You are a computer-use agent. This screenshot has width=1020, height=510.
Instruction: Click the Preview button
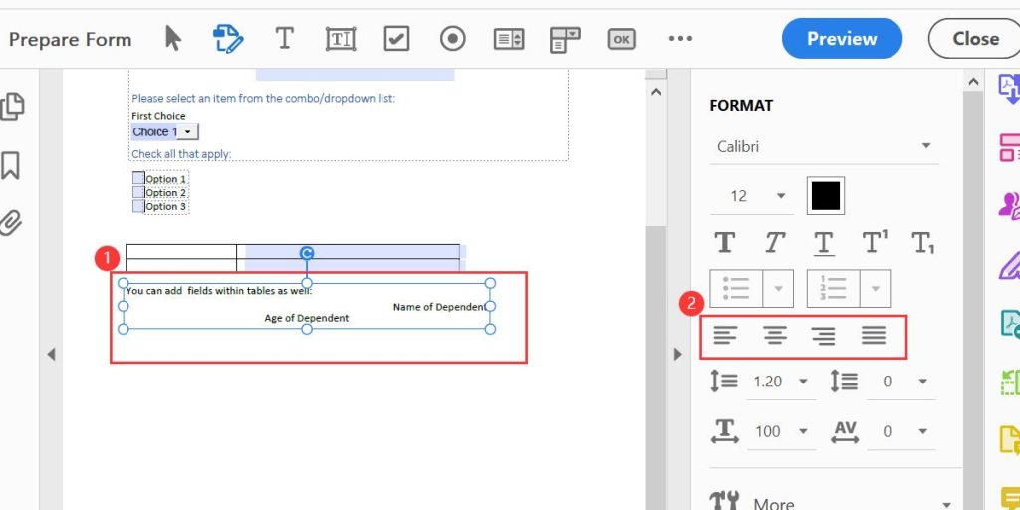coord(842,39)
